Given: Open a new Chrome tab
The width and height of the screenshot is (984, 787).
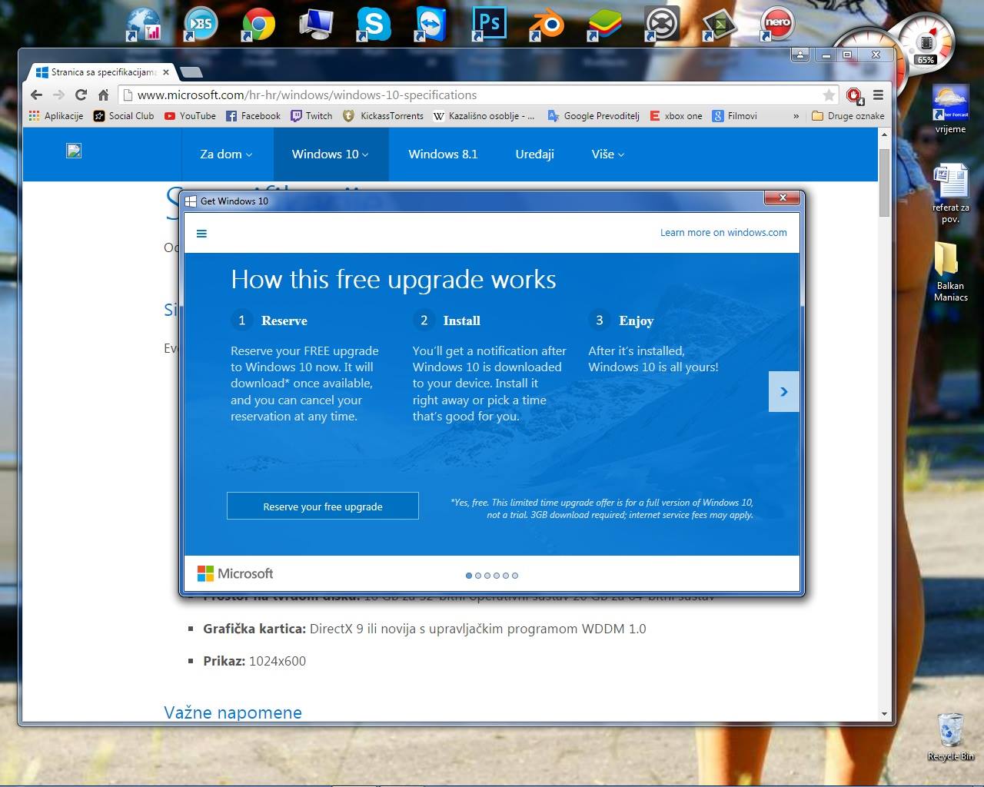Looking at the screenshot, I should tap(191, 72).
